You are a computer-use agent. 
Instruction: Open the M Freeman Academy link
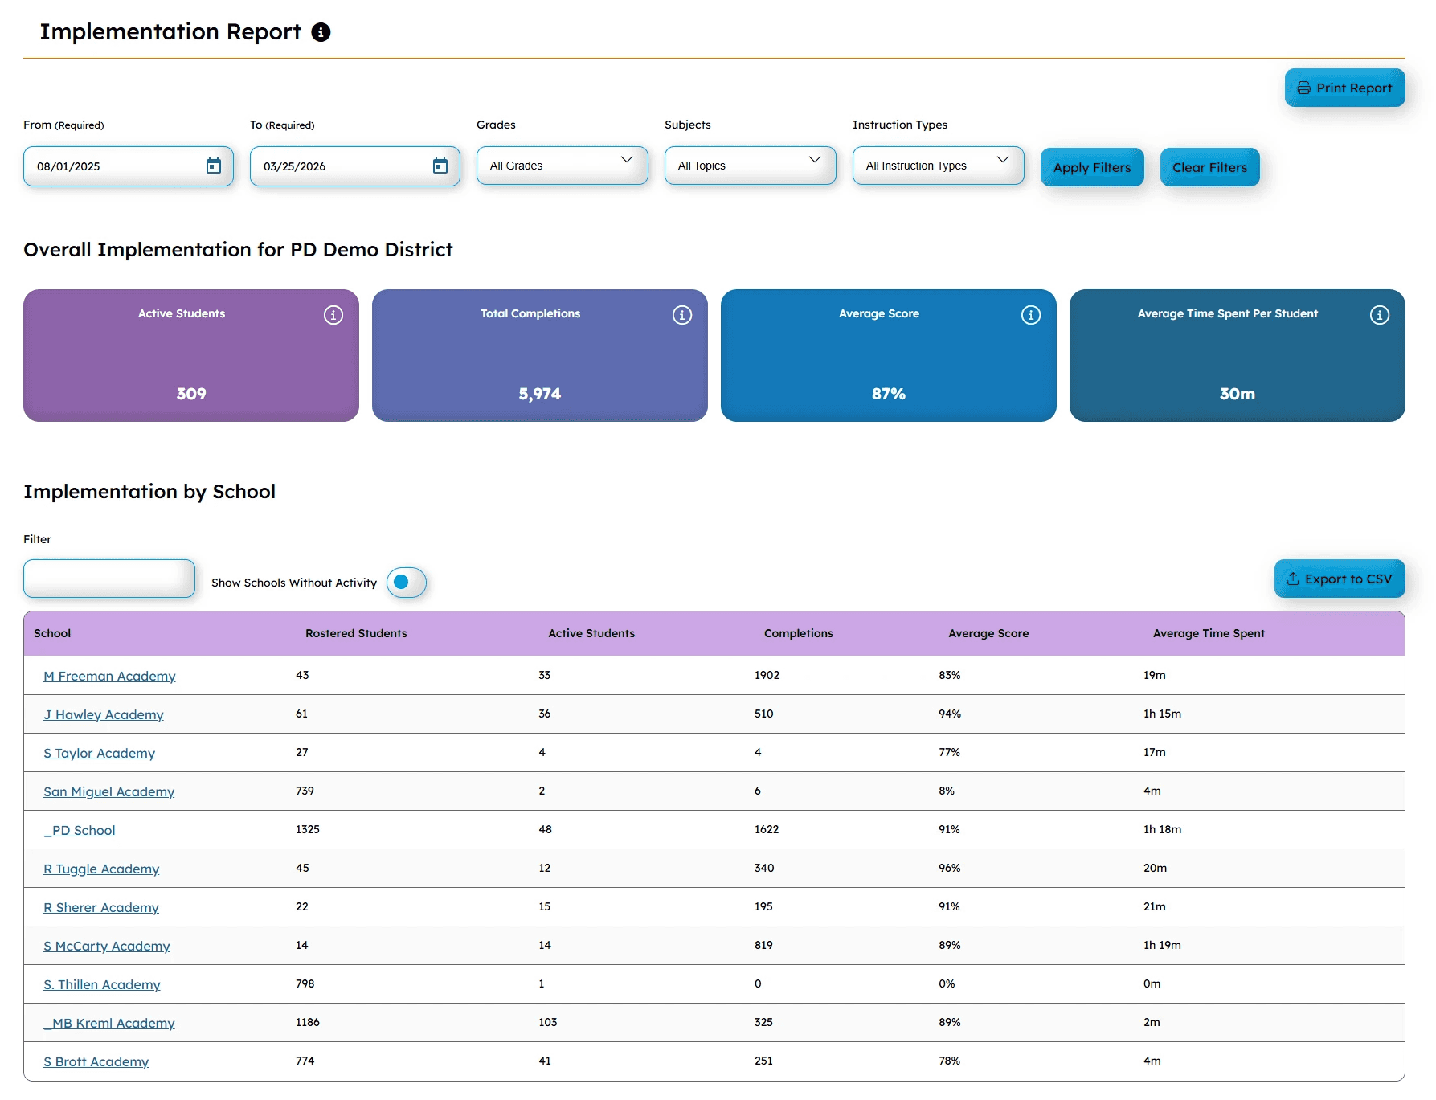point(109,676)
